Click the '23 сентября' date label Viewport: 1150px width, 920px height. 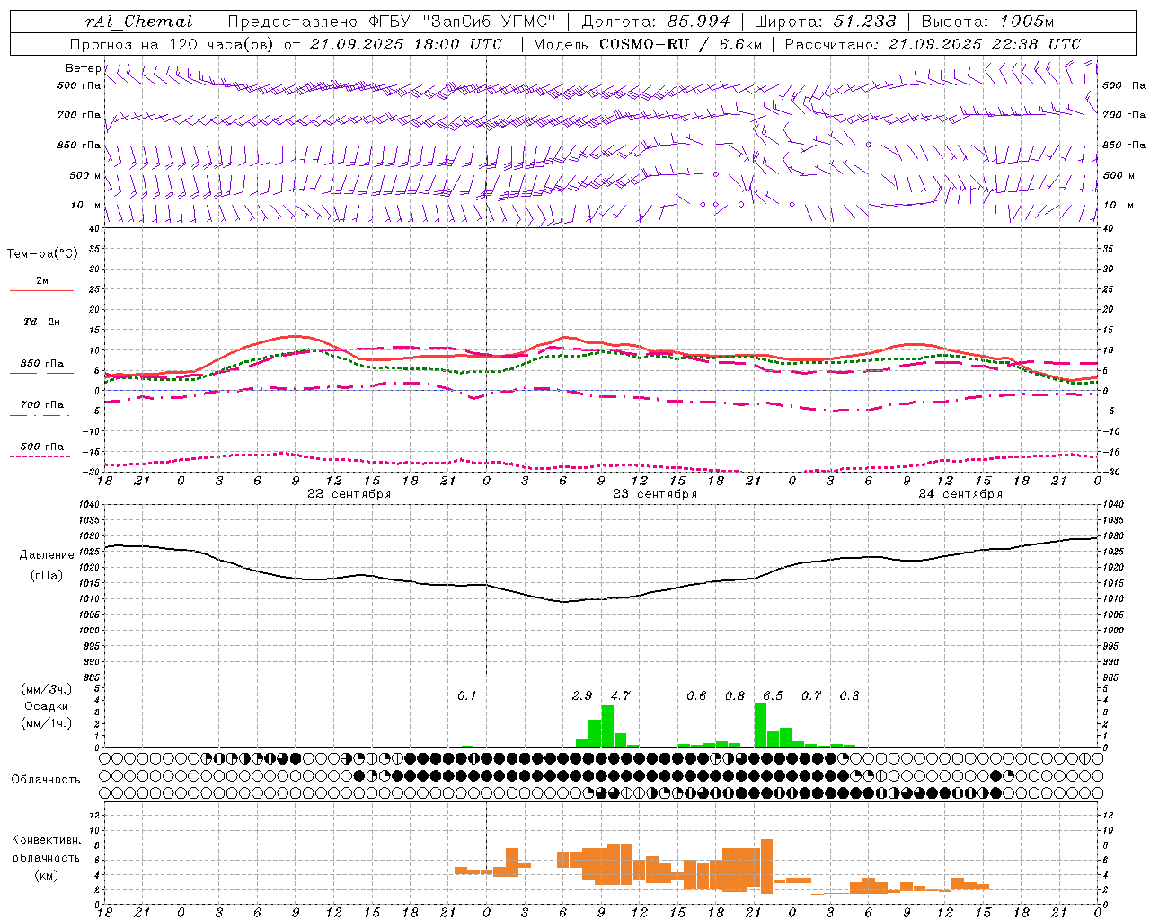[655, 493]
